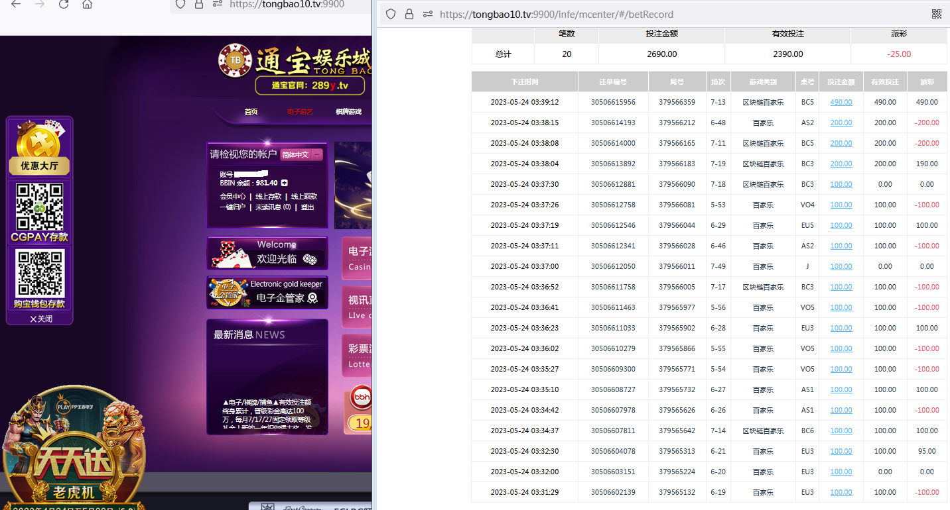Click the padlock site info icon in right window
The image size is (950, 510).
click(409, 14)
